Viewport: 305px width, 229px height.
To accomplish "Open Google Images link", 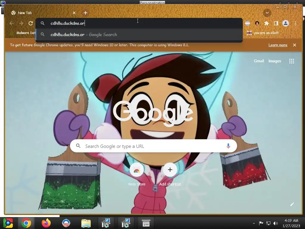I will coord(275,61).
